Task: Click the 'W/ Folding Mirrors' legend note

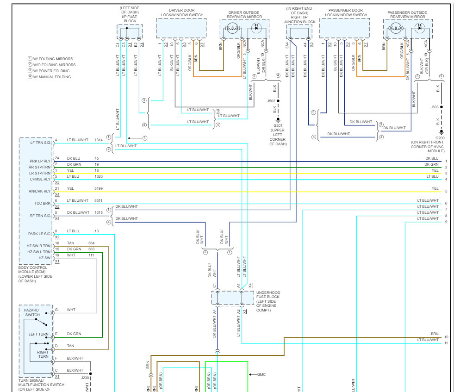Action: [50, 59]
